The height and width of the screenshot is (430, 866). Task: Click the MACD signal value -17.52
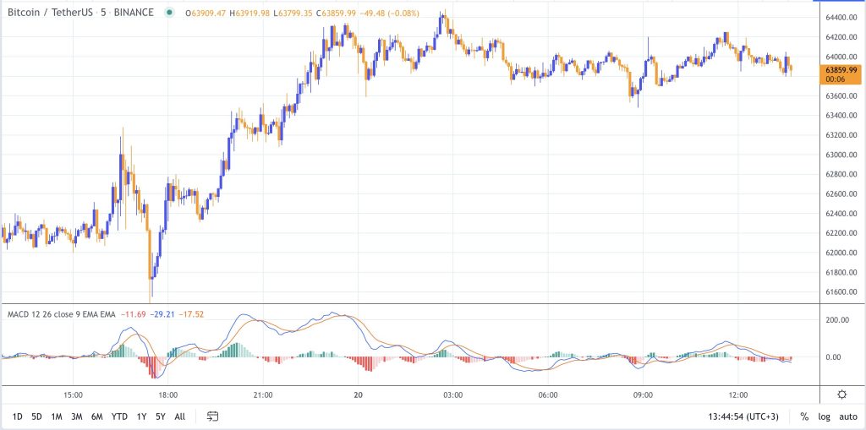click(x=191, y=314)
